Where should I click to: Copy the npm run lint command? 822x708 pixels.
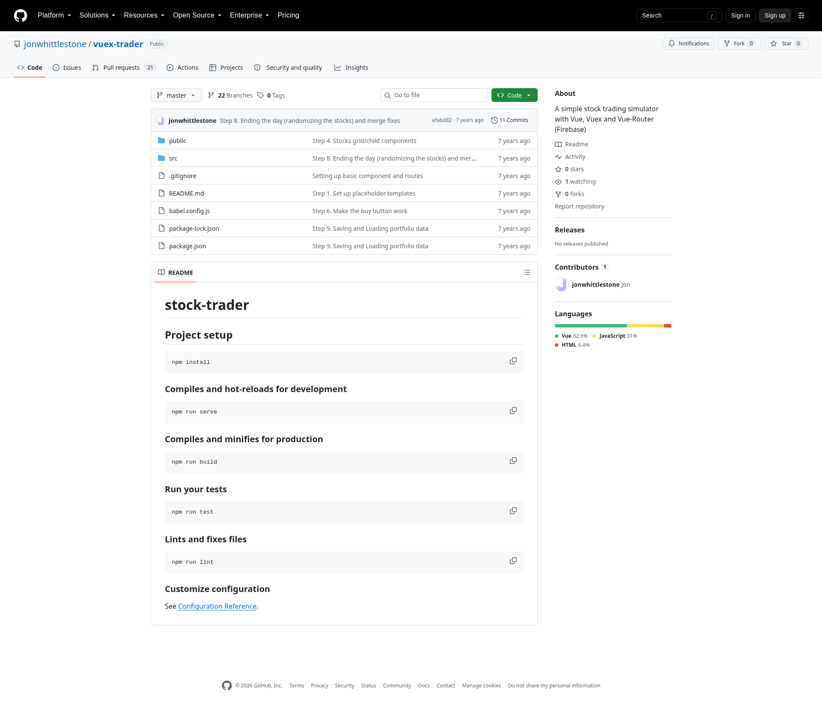(513, 561)
